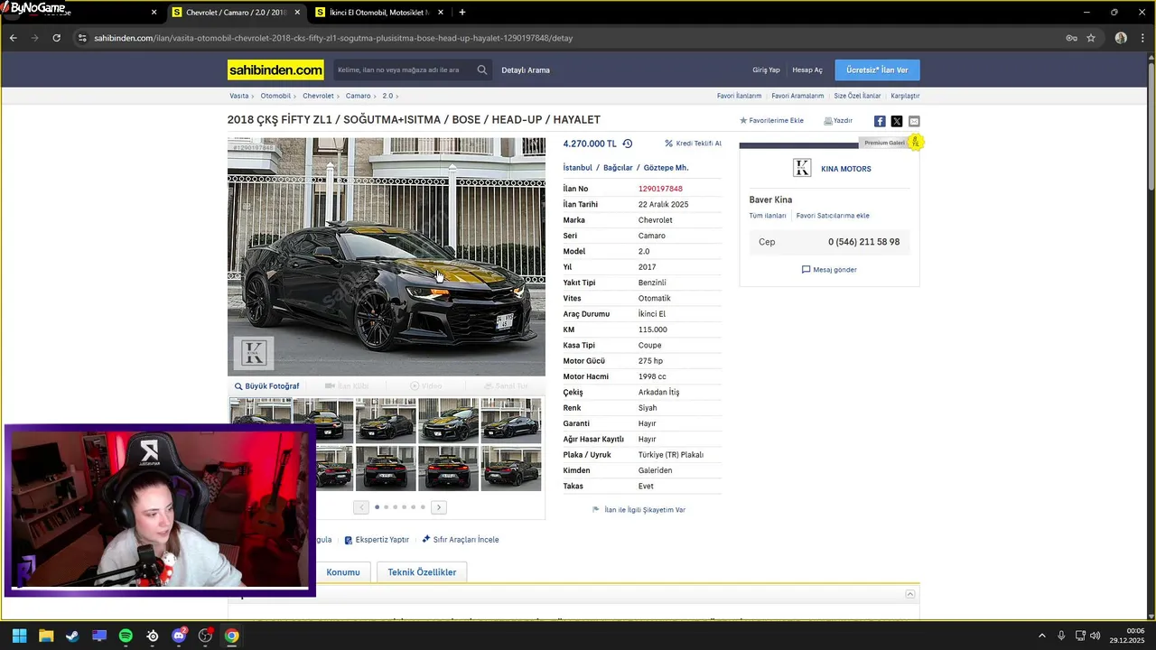The width and height of the screenshot is (1156, 650).
Task: Click listing number 1290197848
Action: coord(660,189)
